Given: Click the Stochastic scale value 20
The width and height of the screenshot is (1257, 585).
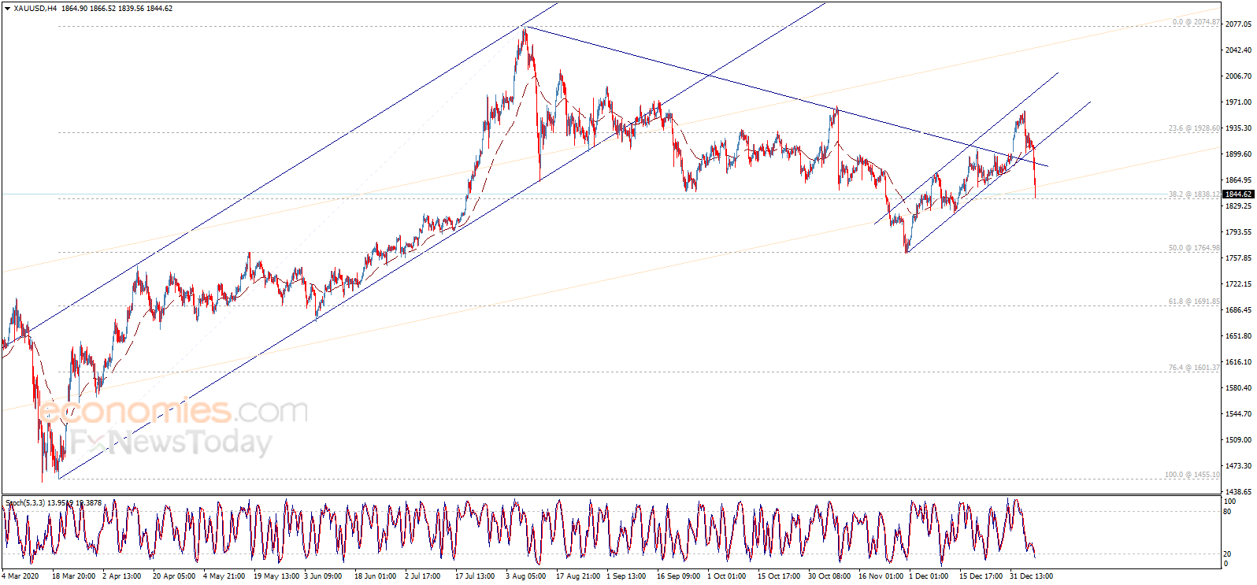Looking at the screenshot, I should pyautogui.click(x=1227, y=554).
